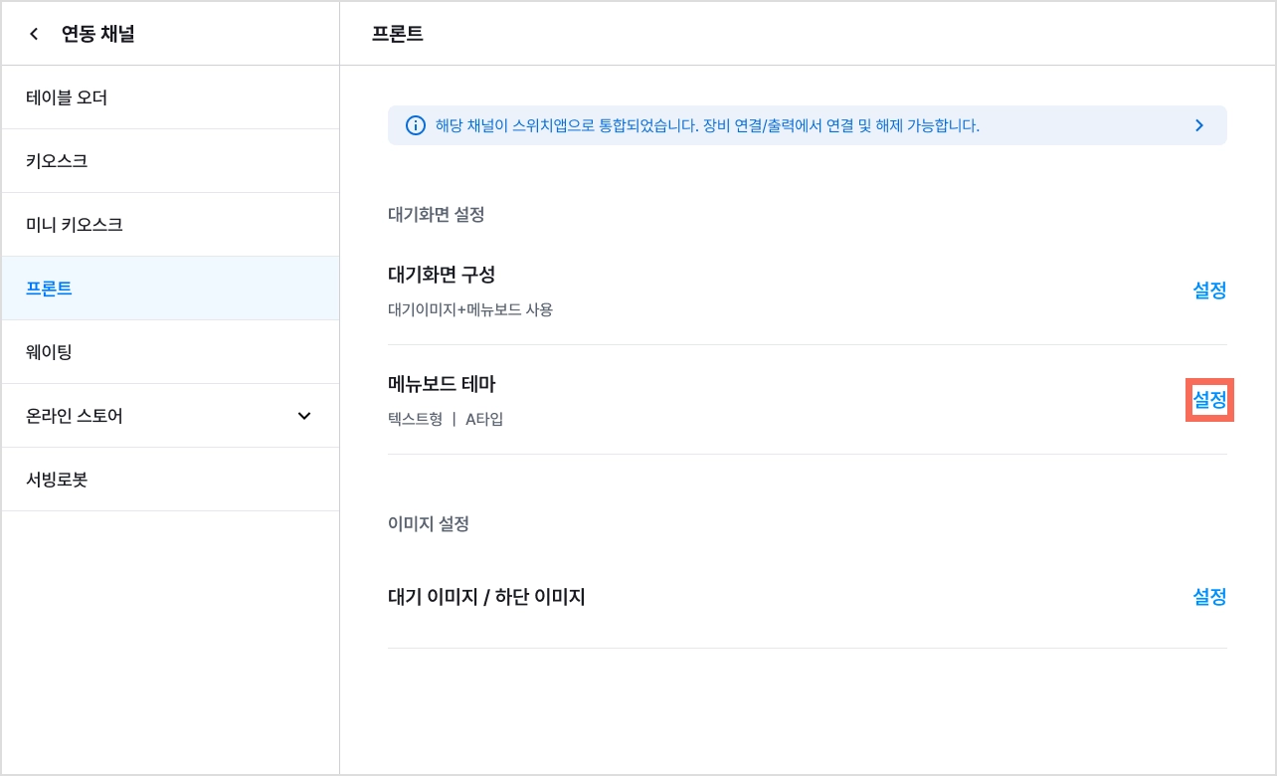Image resolution: width=1277 pixels, height=776 pixels.
Task: Open the 미니 키오스크 menu item
Action: 170,225
